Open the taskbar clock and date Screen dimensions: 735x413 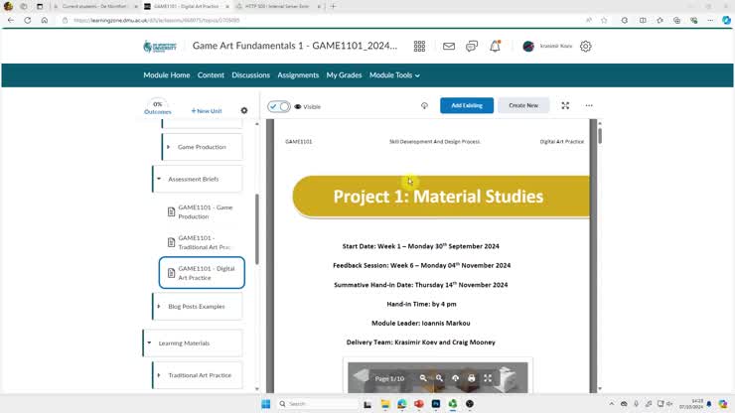pyautogui.click(x=691, y=404)
